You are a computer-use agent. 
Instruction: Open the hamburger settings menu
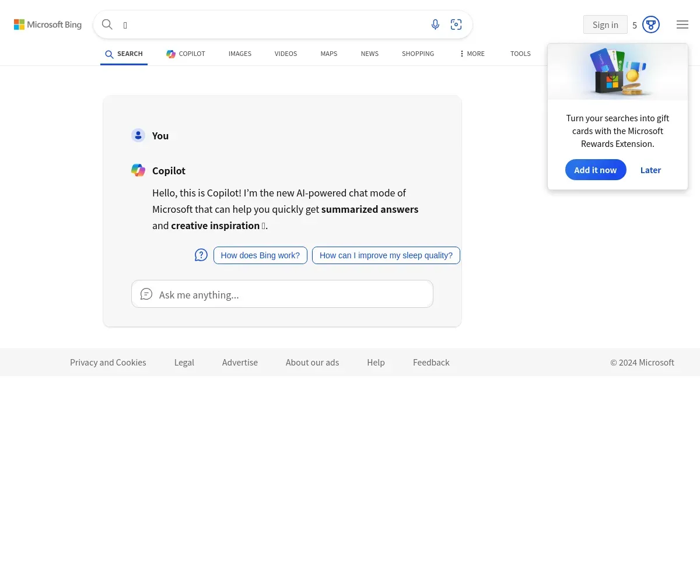682,24
